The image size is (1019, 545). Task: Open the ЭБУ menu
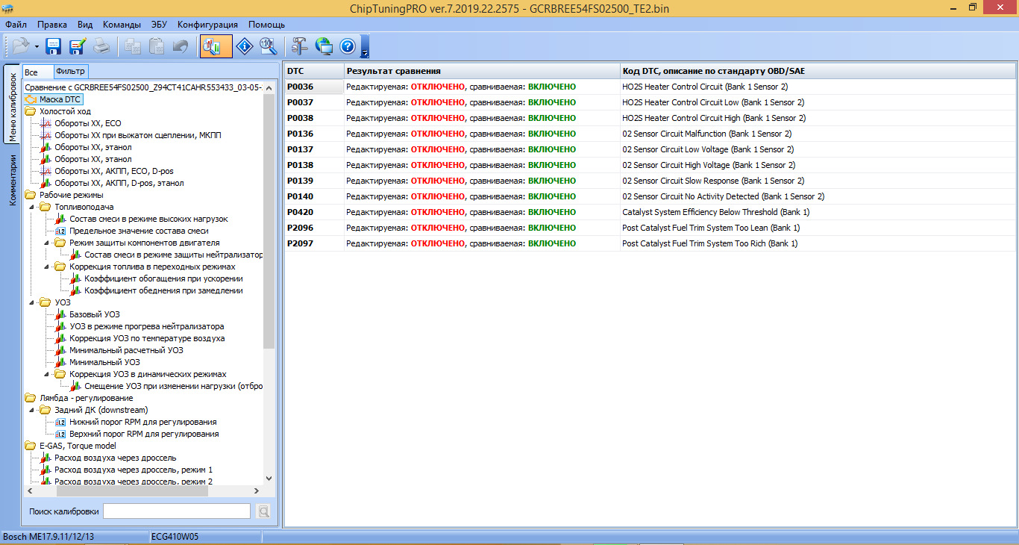click(160, 25)
